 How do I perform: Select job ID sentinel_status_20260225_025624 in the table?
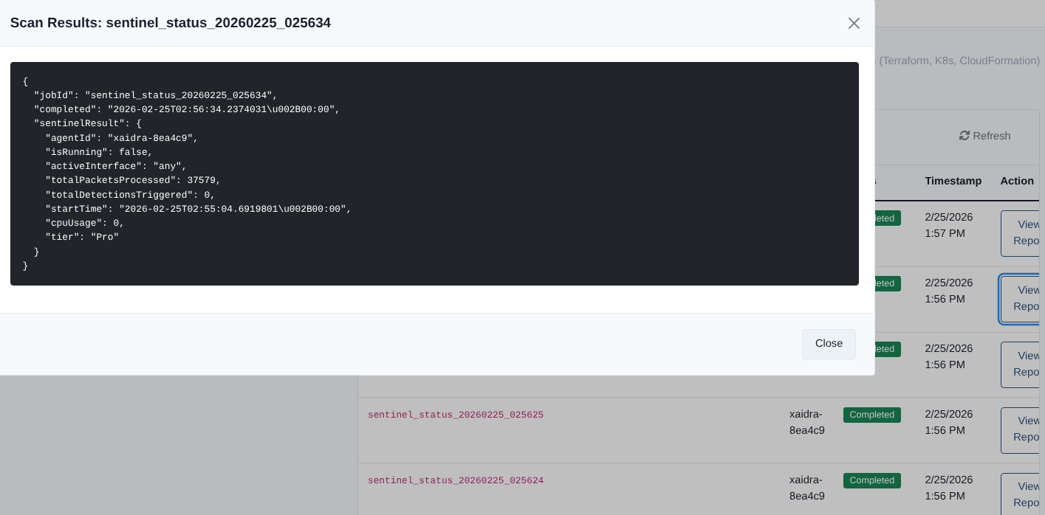point(456,481)
